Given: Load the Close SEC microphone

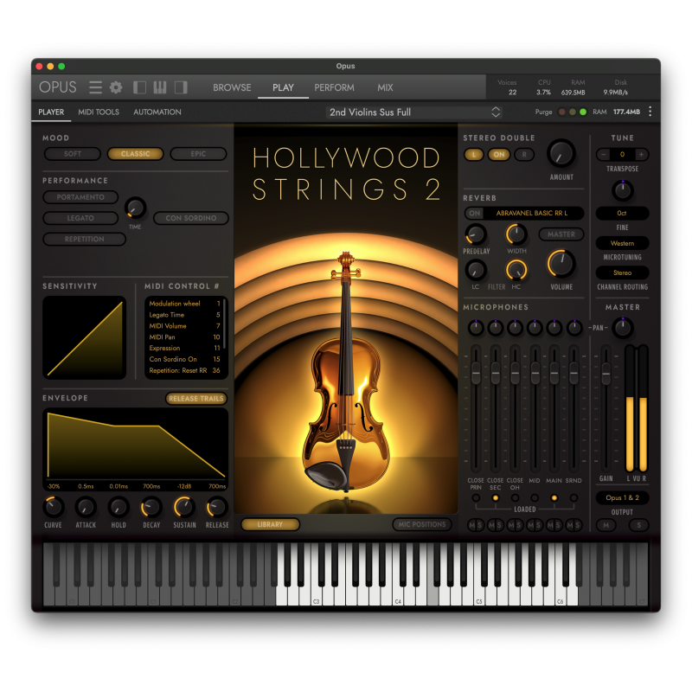Looking at the screenshot, I should click(495, 498).
